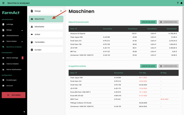Click the Meine Aufträge red notification badge
184x115 pixels.
click(x=22, y=58)
